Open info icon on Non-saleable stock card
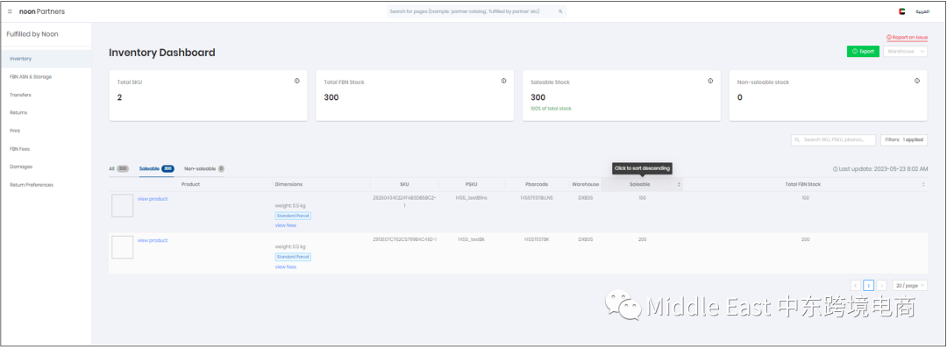947x348 pixels. [x=917, y=81]
